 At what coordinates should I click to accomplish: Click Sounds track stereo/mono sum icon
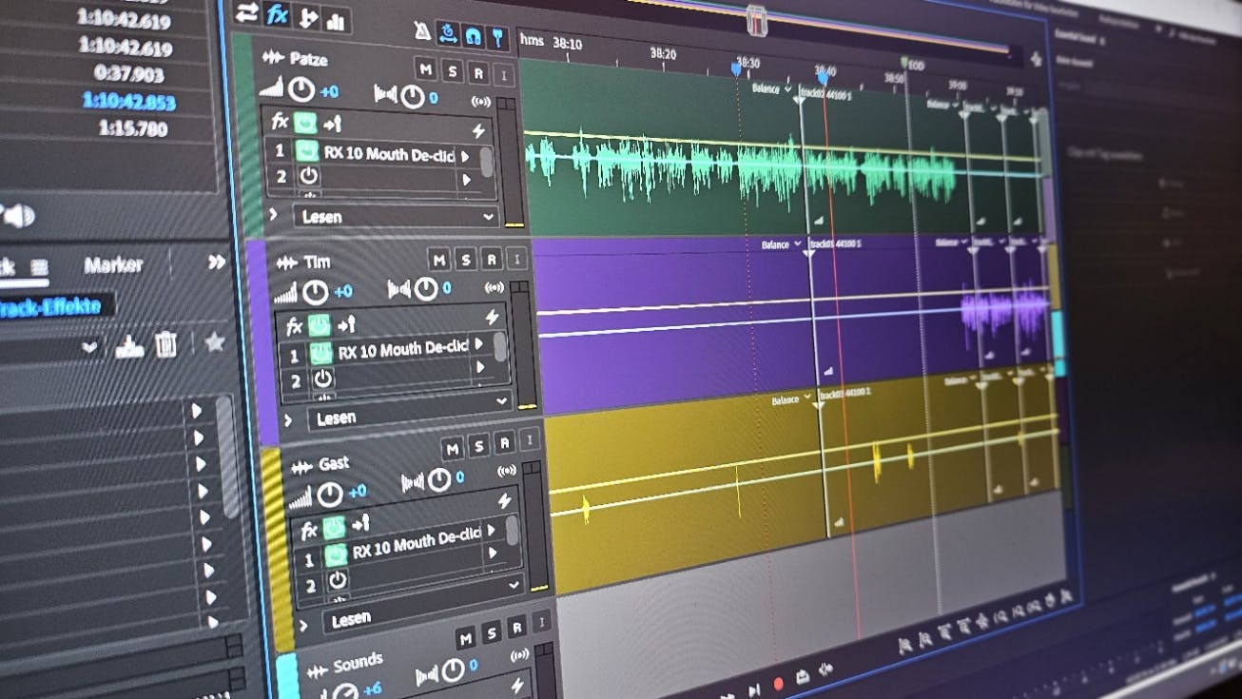coord(521,656)
